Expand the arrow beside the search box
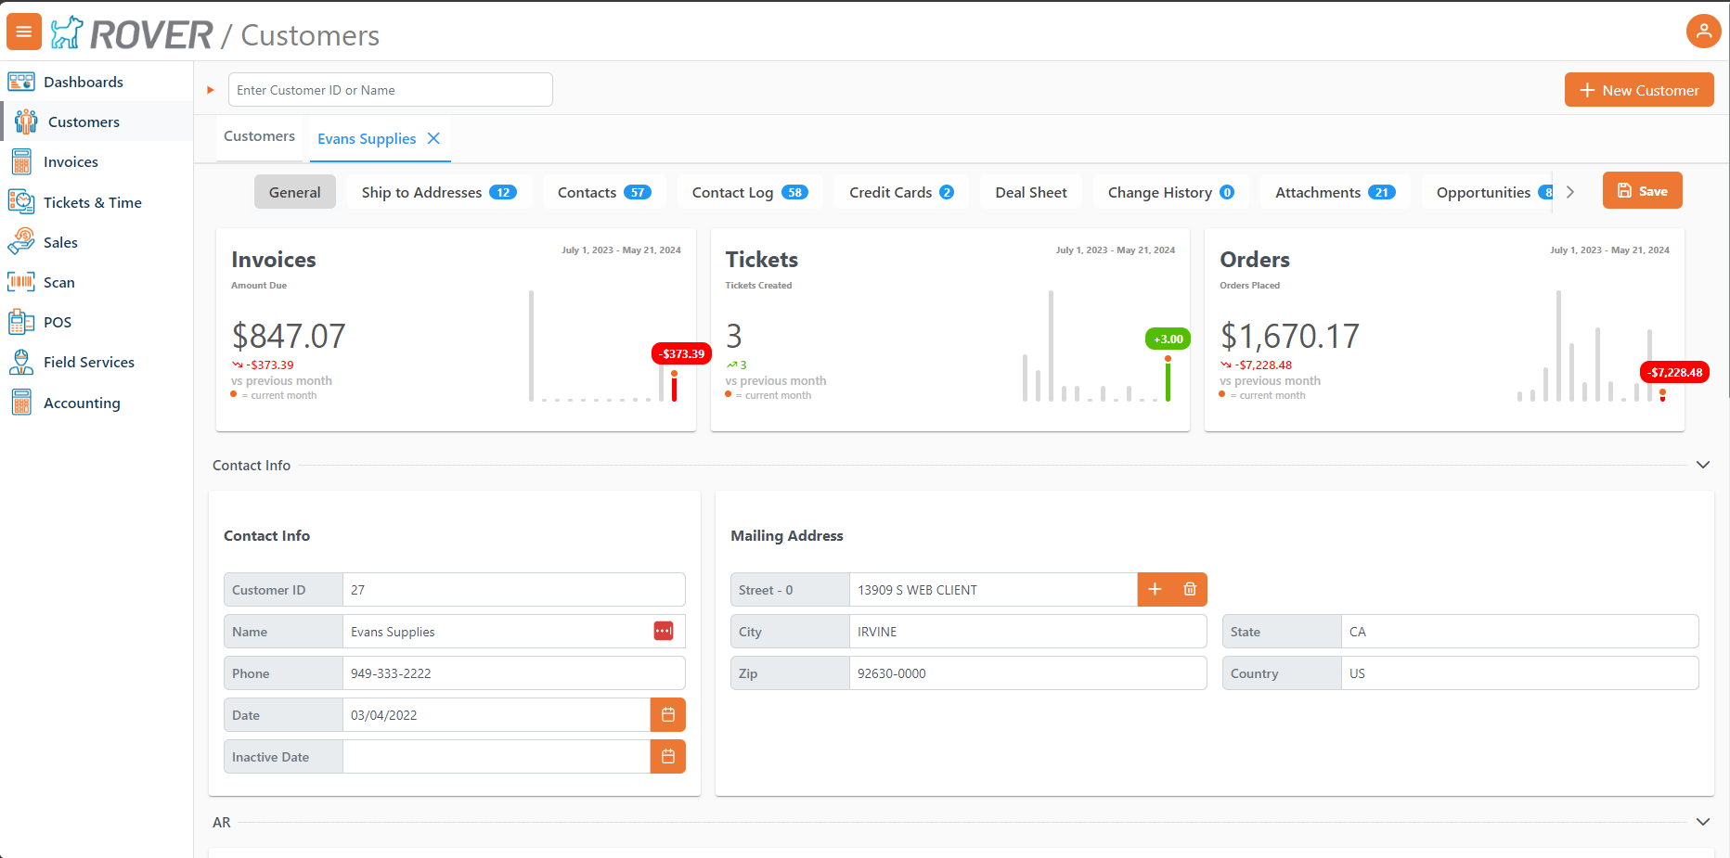This screenshot has width=1730, height=858. [x=211, y=90]
